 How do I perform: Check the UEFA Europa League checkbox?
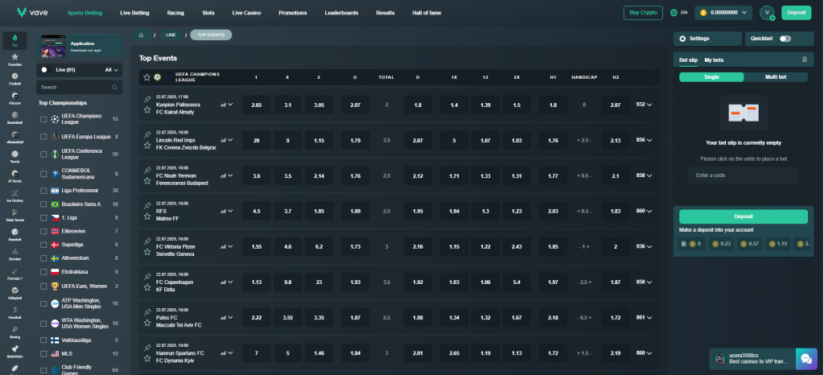[43, 137]
